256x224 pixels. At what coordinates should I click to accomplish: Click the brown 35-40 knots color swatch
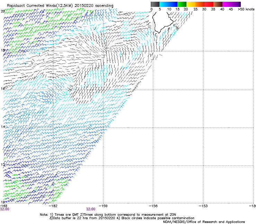218,4
